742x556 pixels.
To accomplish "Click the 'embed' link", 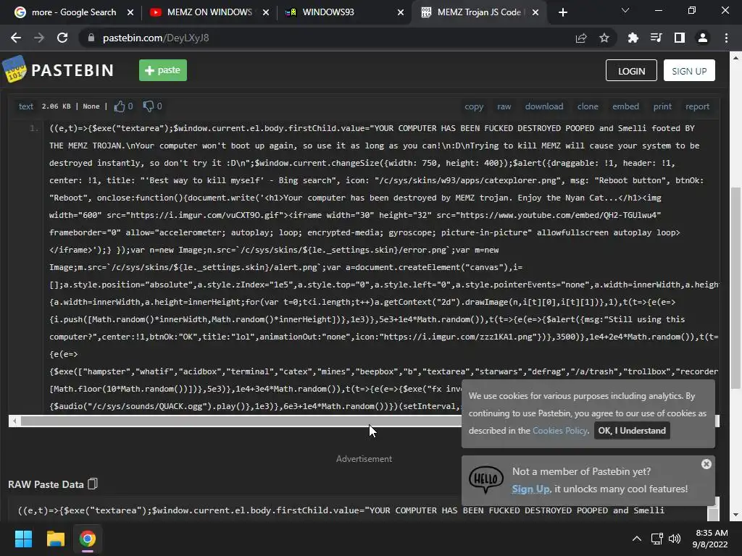I will tap(625, 106).
